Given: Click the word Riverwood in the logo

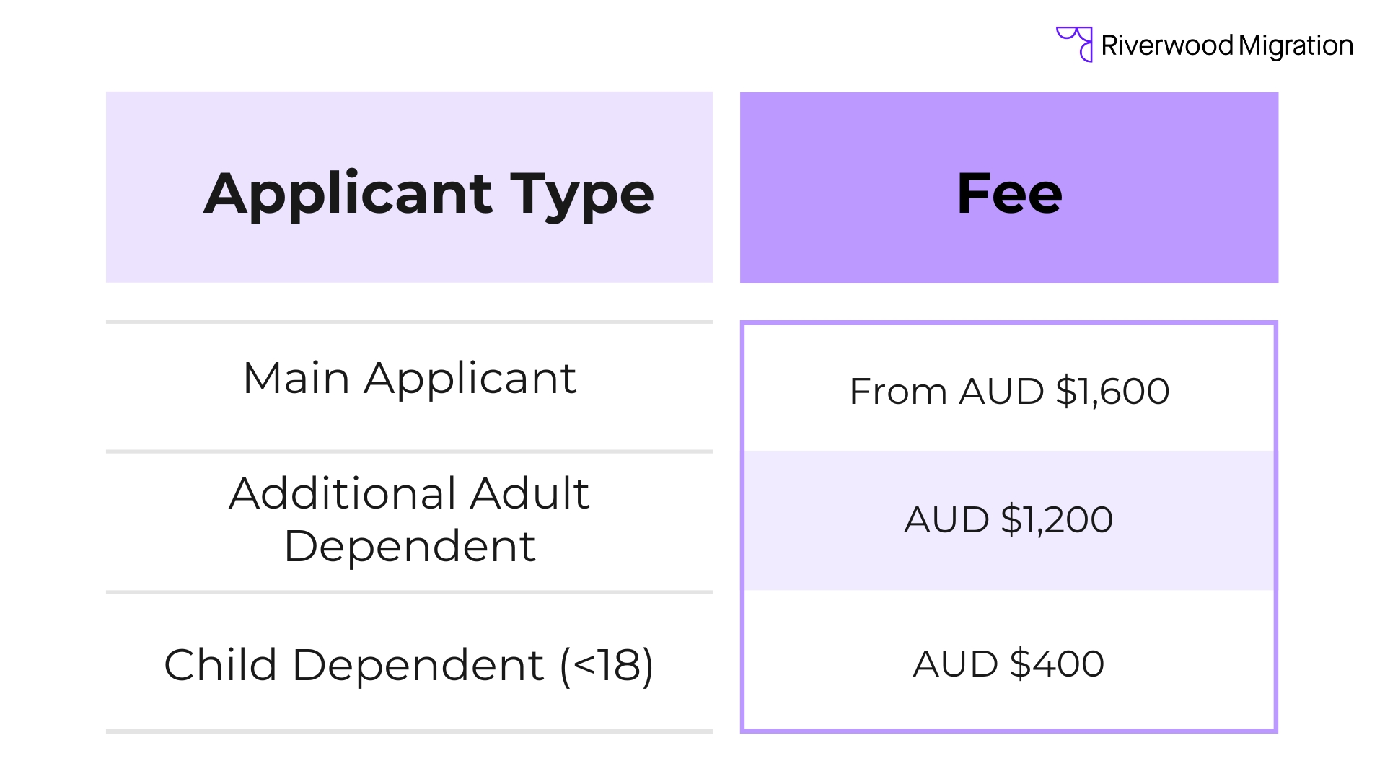Looking at the screenshot, I should [1167, 45].
